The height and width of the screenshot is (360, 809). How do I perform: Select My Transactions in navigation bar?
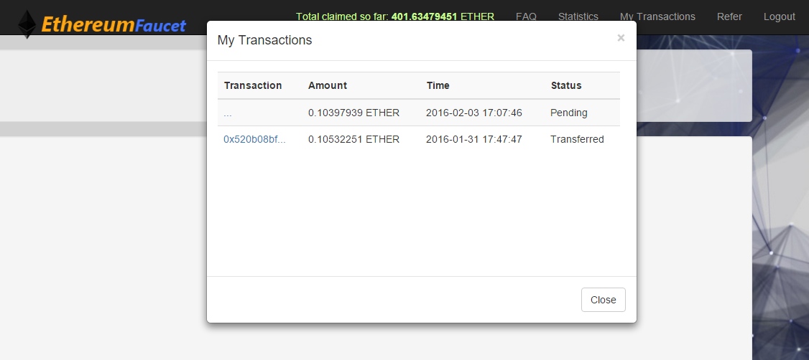pyautogui.click(x=657, y=16)
